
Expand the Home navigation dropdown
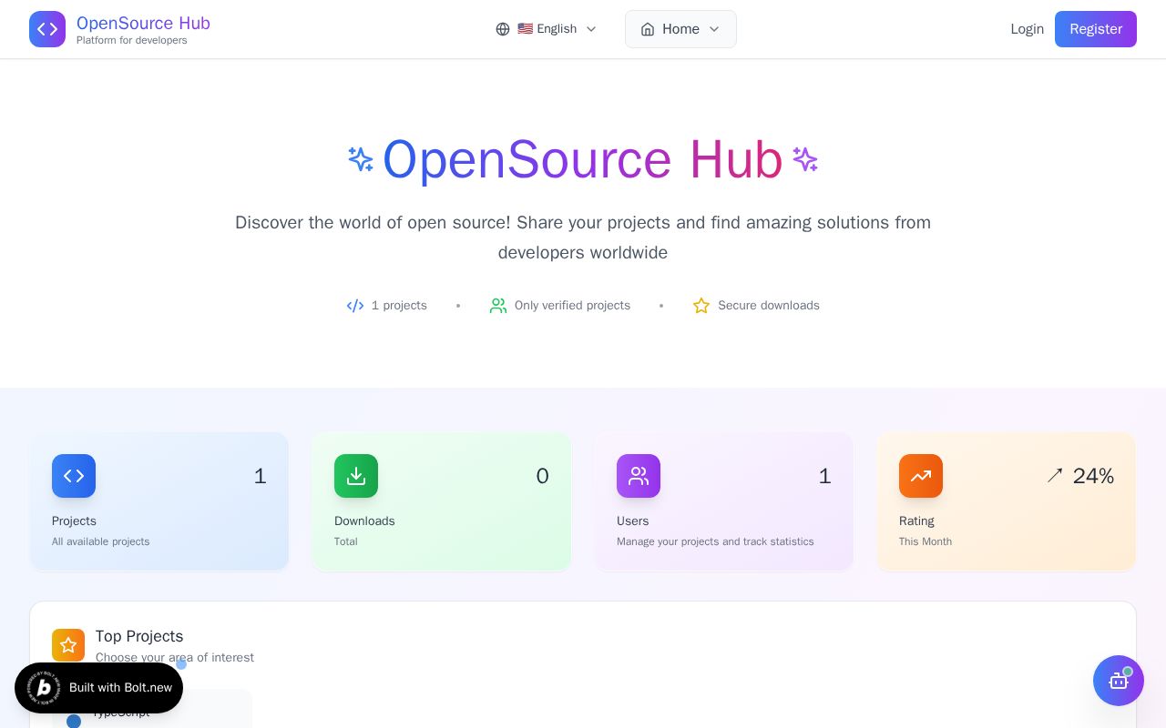(x=680, y=29)
